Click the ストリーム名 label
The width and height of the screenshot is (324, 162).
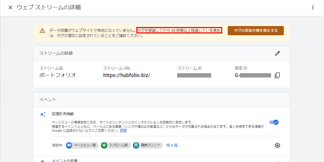[51, 68]
